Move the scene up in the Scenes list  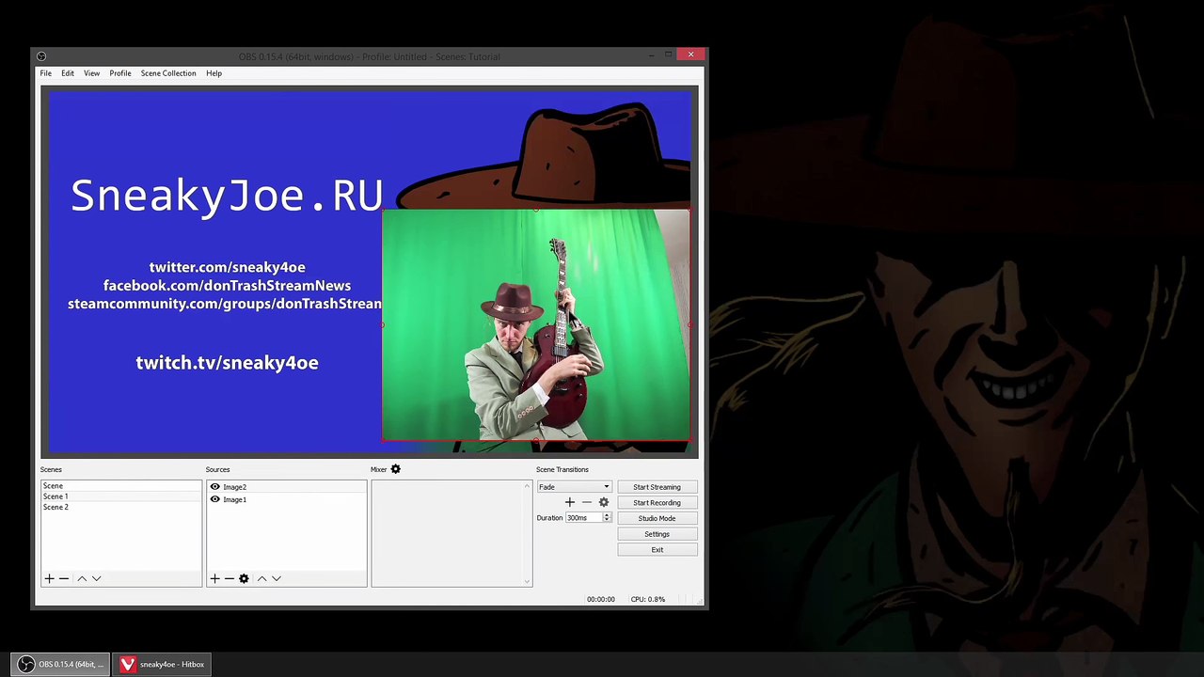pos(82,578)
